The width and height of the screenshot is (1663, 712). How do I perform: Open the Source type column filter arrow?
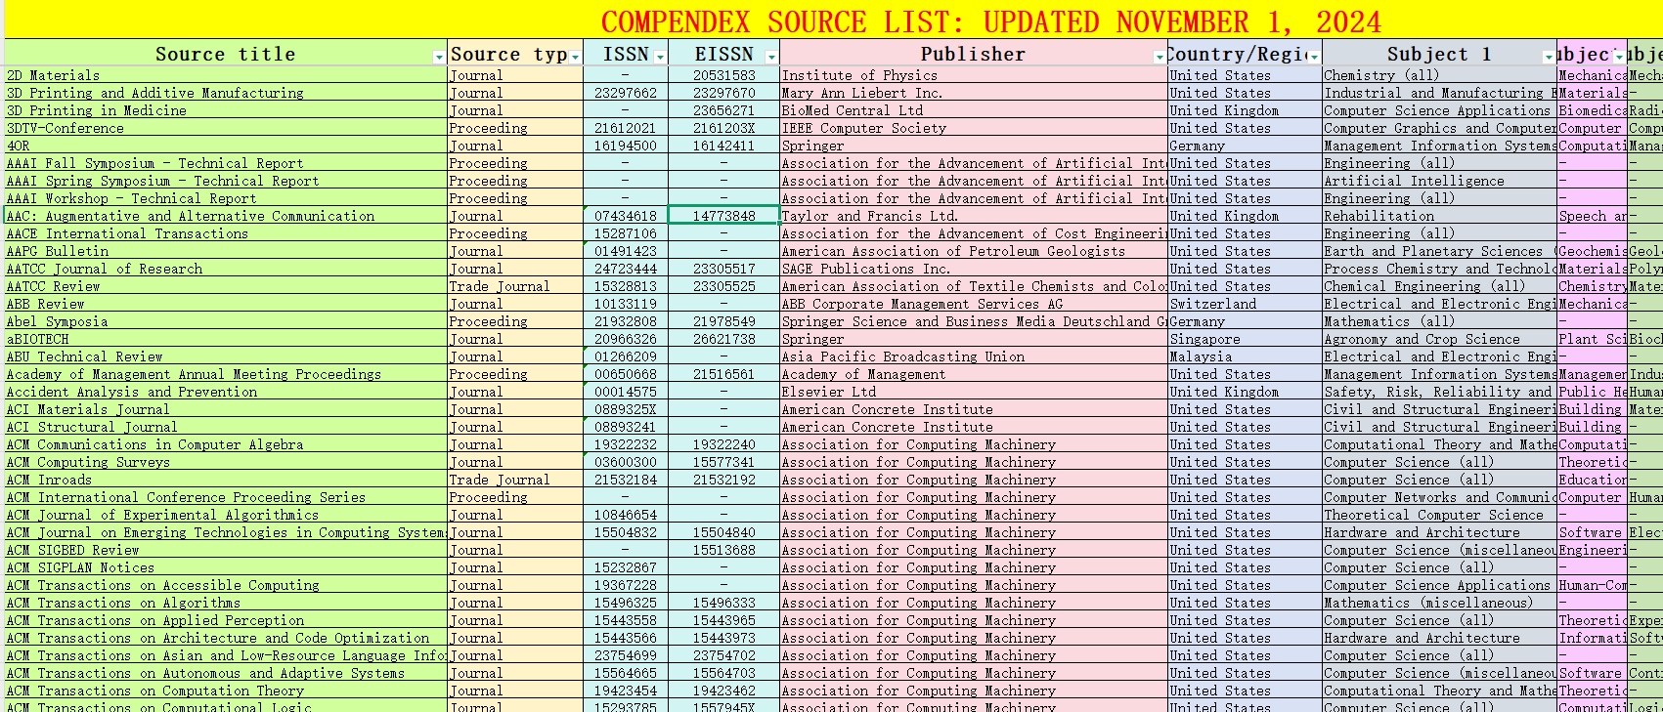(x=575, y=58)
